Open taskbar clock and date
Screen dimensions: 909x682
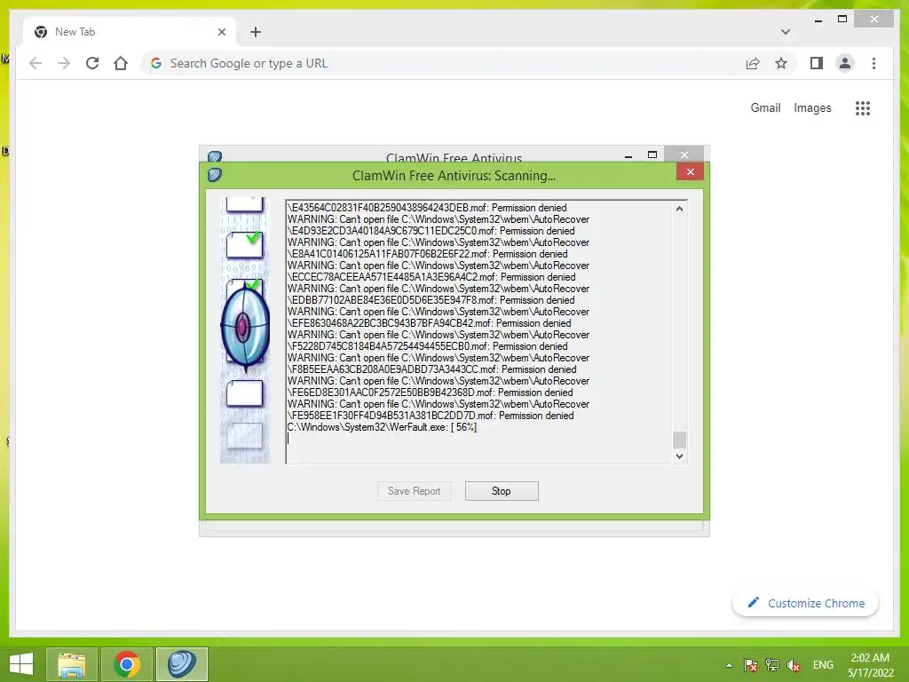871,665
